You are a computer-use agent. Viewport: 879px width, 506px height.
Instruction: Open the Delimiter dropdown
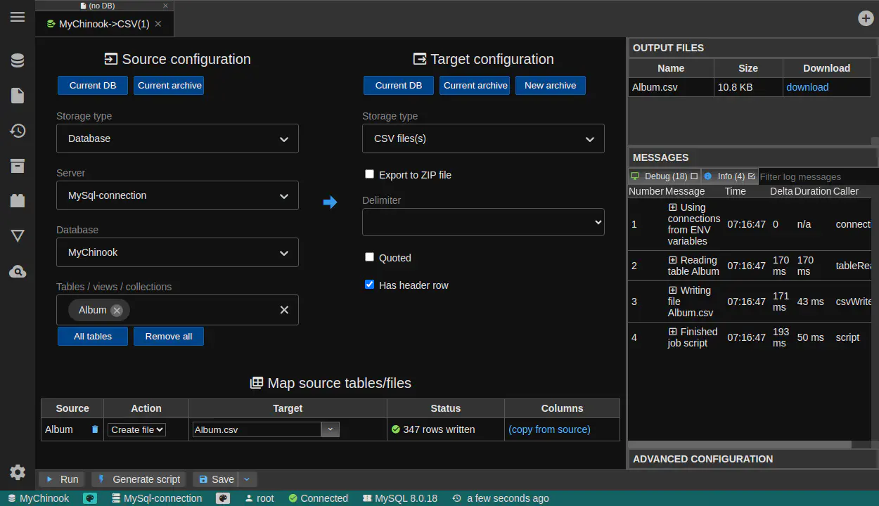(483, 222)
